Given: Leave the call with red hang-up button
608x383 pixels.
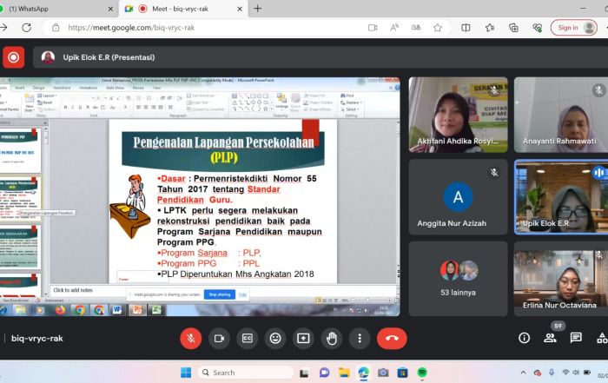Looking at the screenshot, I should 391,338.
